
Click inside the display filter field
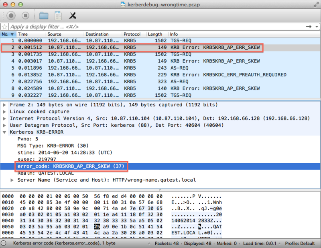(x=156, y=27)
